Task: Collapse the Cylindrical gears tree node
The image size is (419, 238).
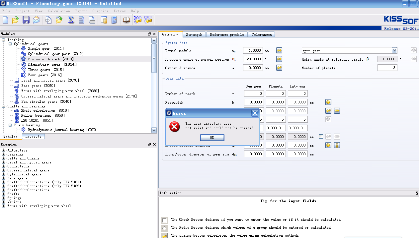Action: 10,44
